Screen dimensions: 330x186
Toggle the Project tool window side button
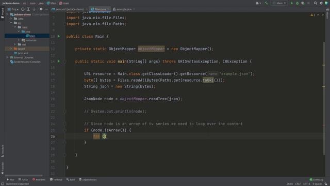(x=2, y=13)
